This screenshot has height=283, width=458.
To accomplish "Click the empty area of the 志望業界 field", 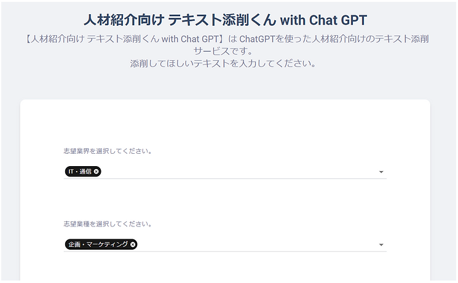I will [240, 172].
